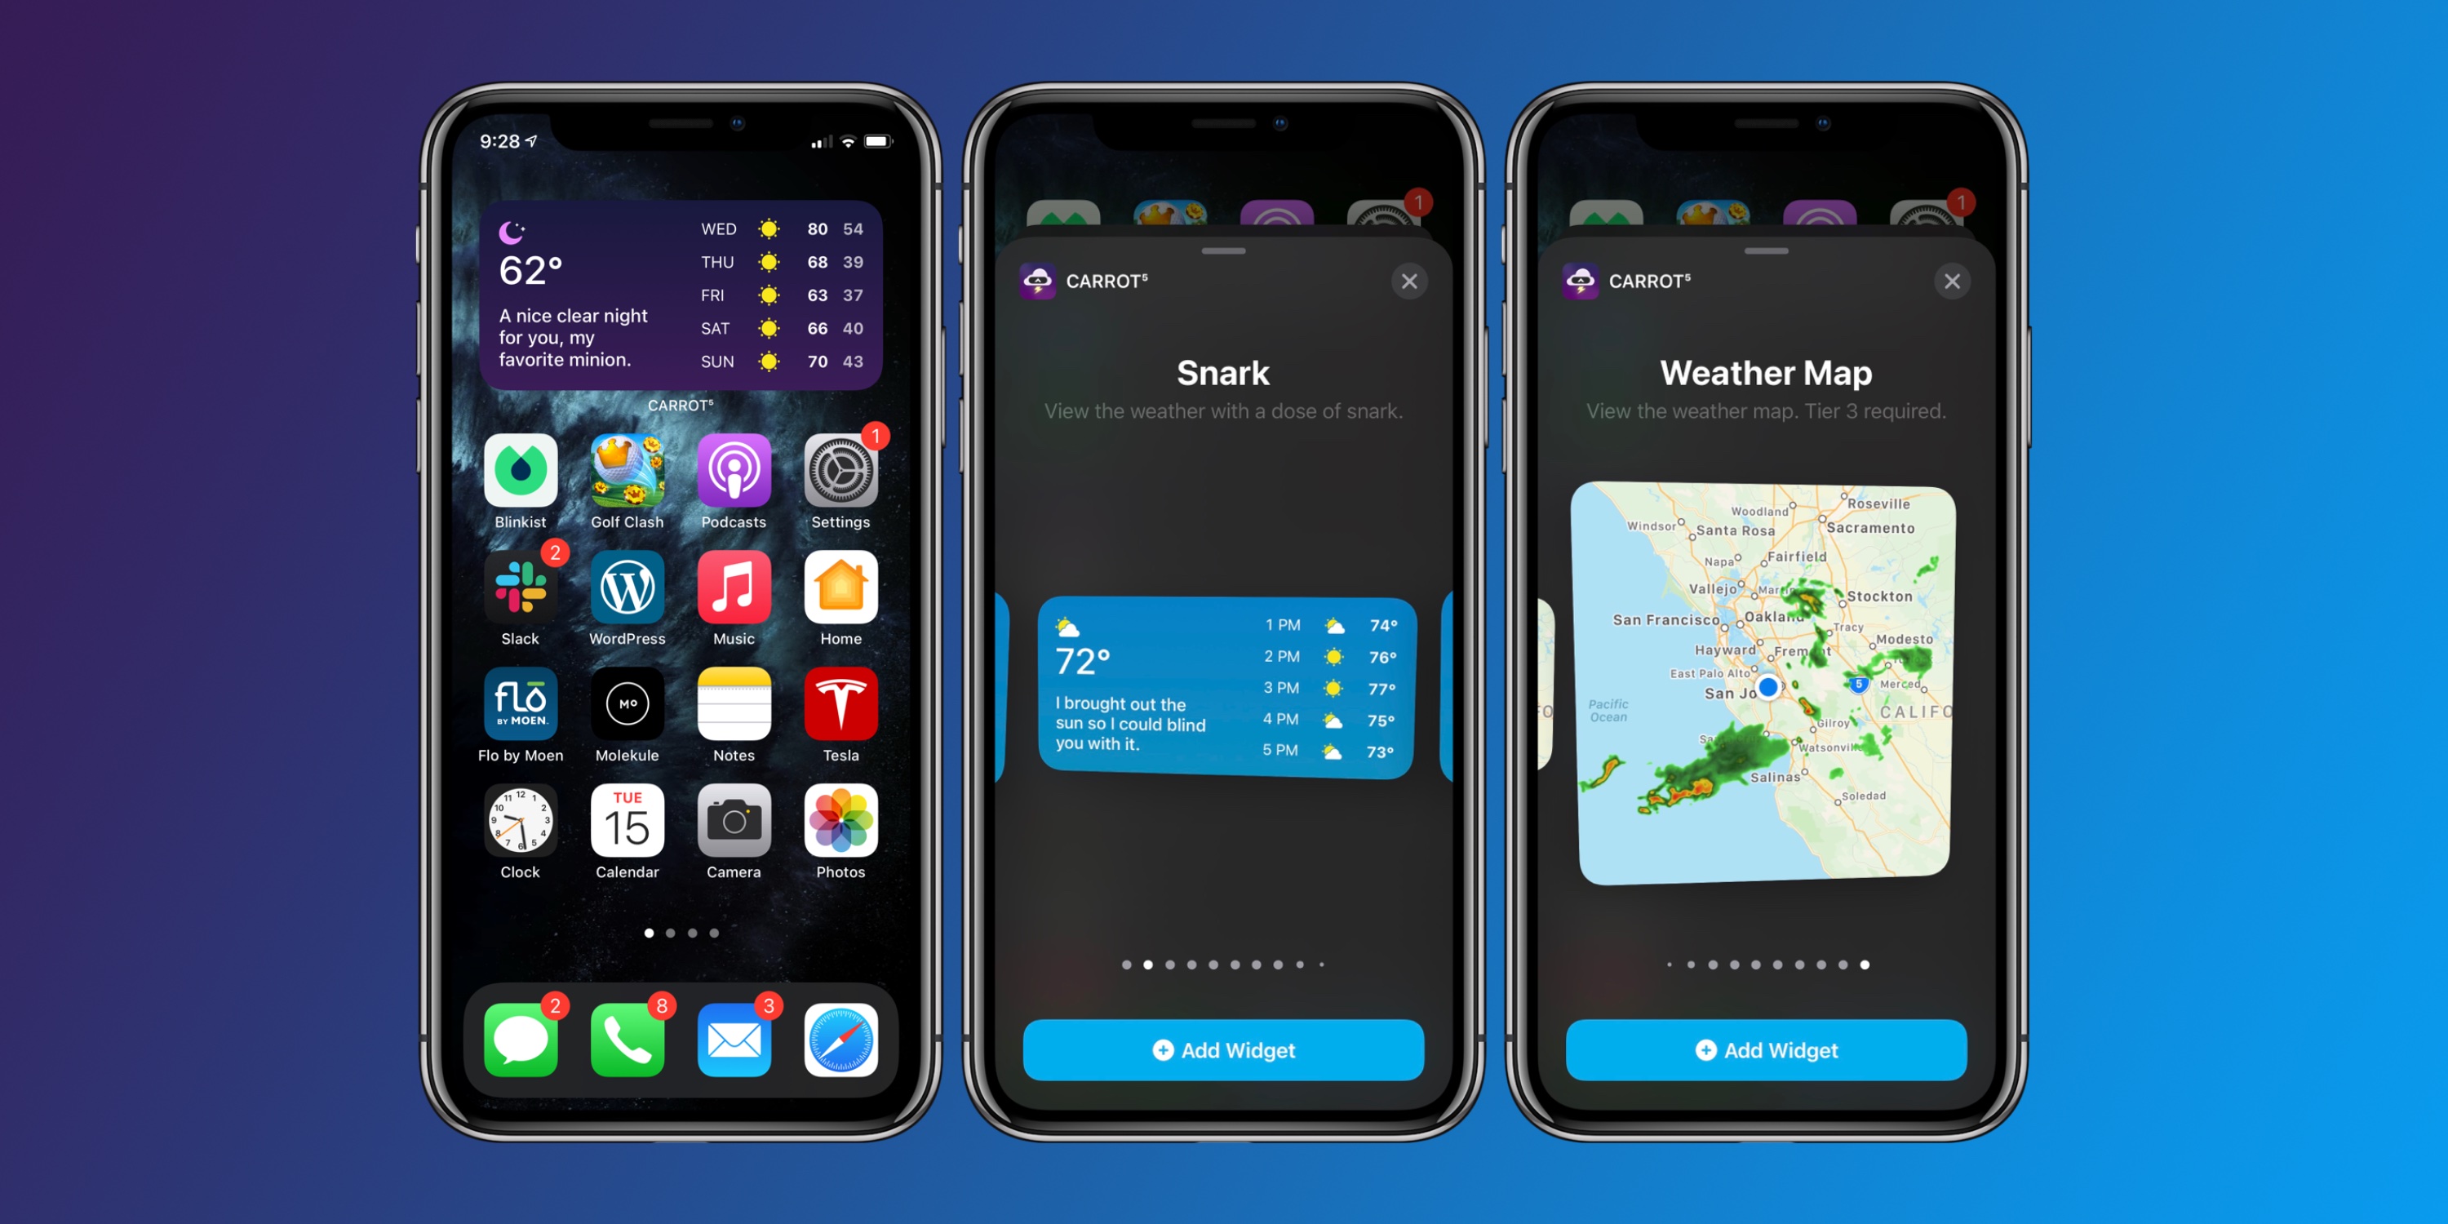
Task: Close the Weather Map widget panel
Action: coord(1952,279)
